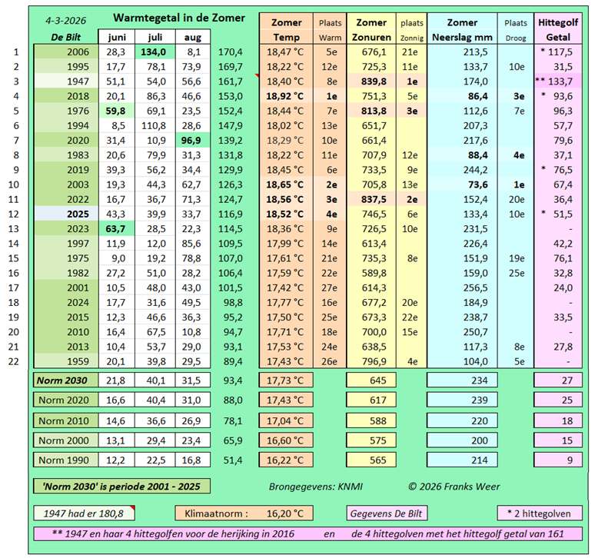Click the '1947 had er 180,8' note cell
Screen dimensions: 598x558
pyautogui.click(x=85, y=513)
